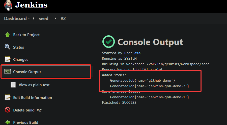Go to Dashboard breadcrumb

15,19
